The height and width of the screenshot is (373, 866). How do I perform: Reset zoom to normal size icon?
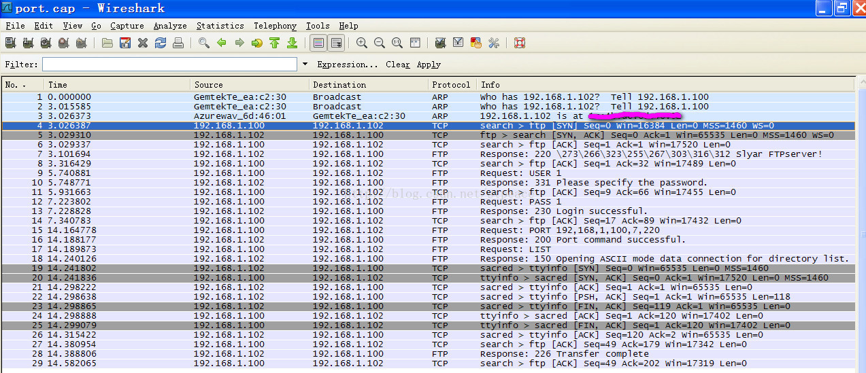397,43
